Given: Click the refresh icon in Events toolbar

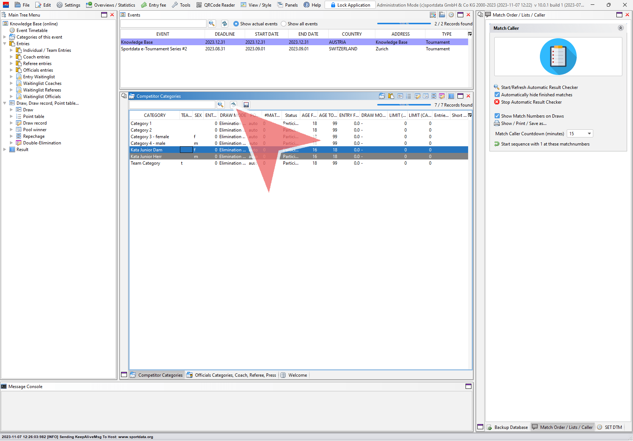Looking at the screenshot, I should [x=224, y=24].
